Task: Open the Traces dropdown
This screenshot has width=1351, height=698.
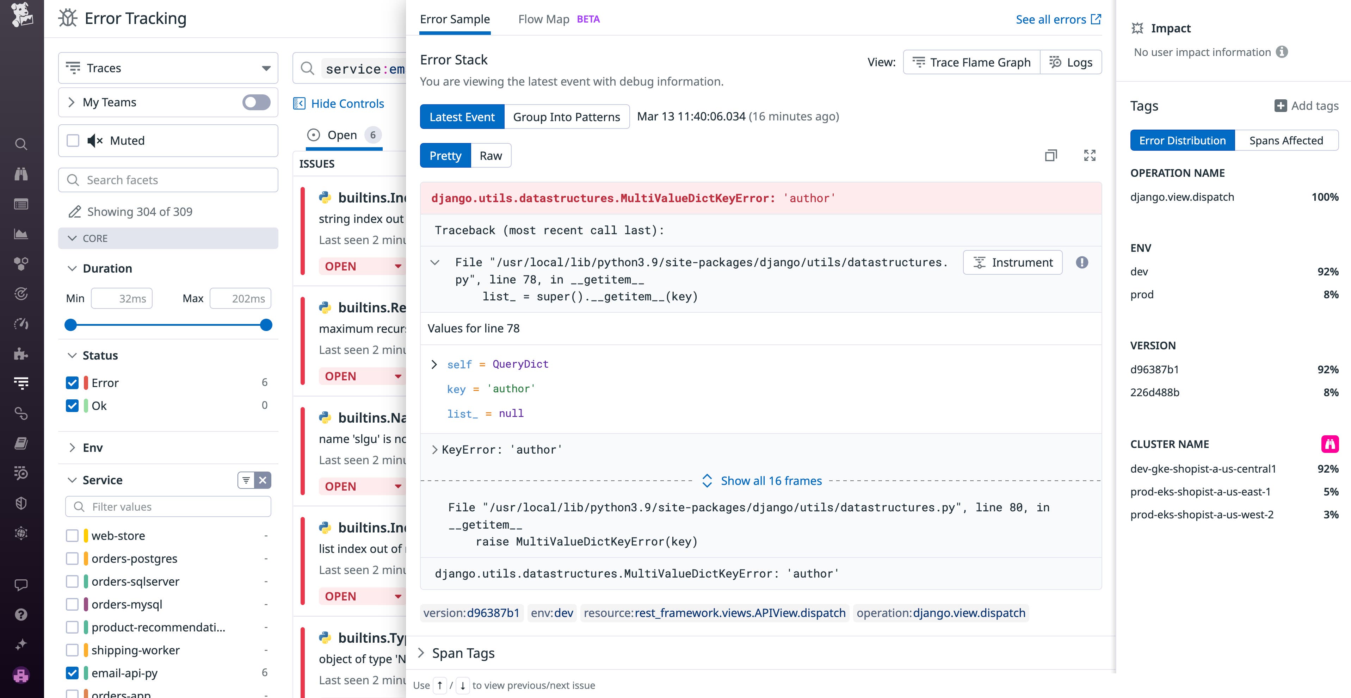Action: tap(167, 68)
